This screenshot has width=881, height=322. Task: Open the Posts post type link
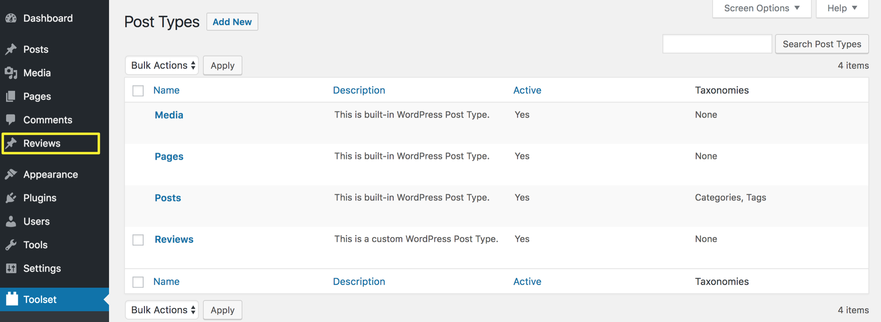point(168,198)
